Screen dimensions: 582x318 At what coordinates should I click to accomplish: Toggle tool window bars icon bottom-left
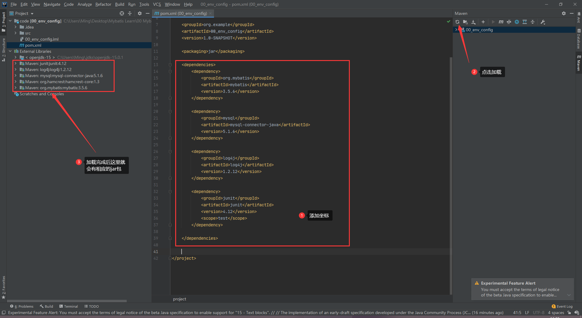(4, 313)
